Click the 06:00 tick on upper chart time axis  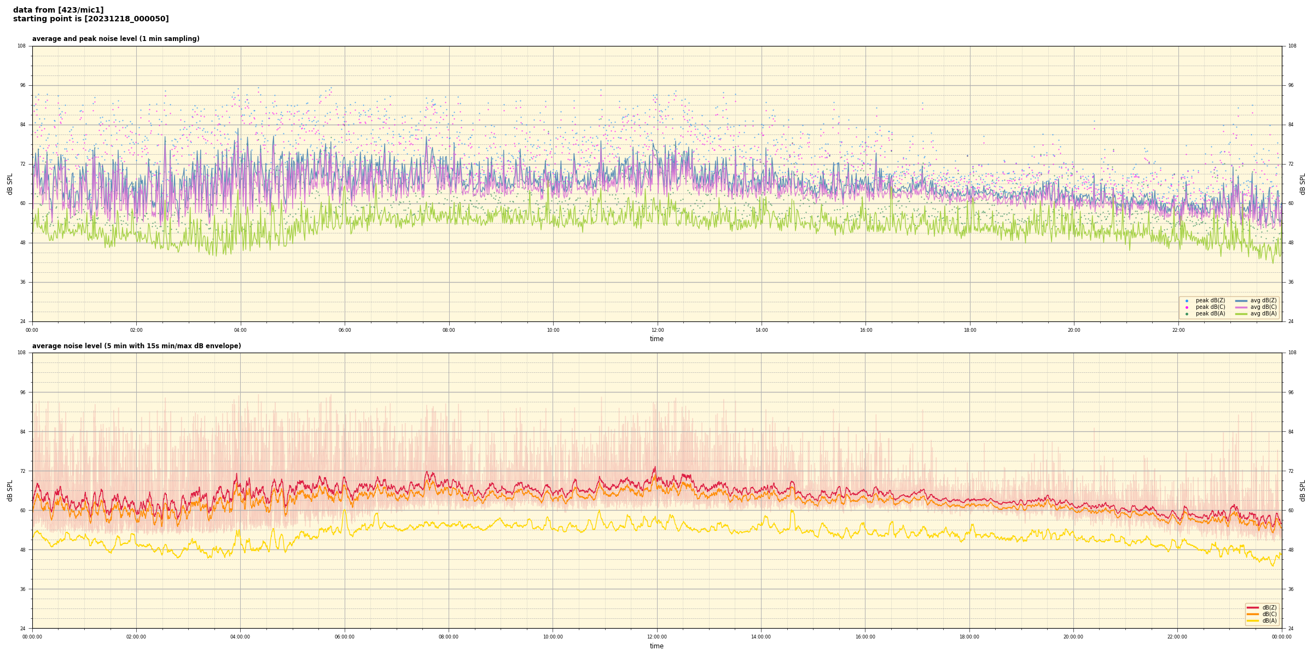coord(345,330)
